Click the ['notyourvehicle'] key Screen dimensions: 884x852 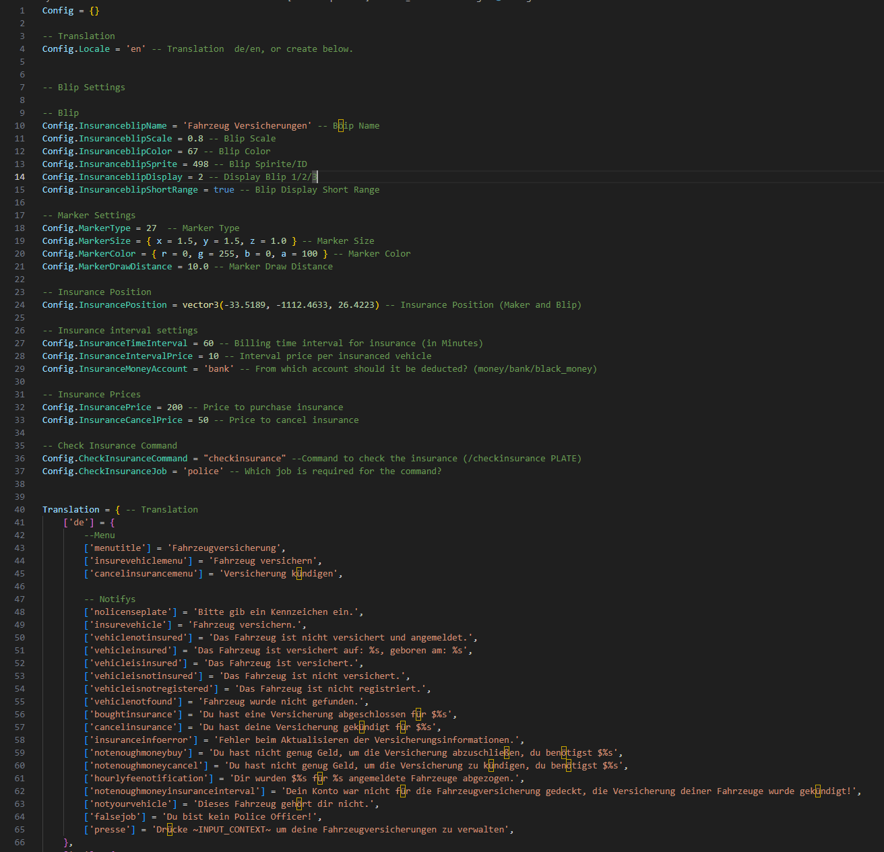pos(131,804)
